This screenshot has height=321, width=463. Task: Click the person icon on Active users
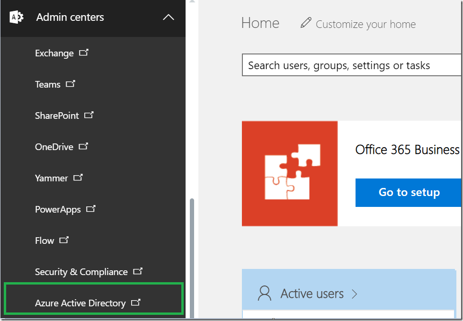(264, 293)
